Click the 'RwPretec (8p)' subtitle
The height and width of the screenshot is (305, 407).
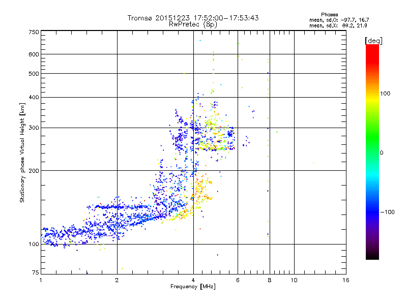tap(193, 24)
